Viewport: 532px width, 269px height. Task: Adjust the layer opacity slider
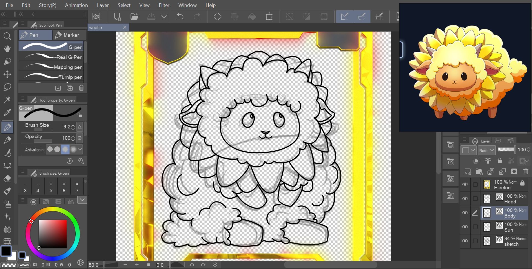pos(507,150)
